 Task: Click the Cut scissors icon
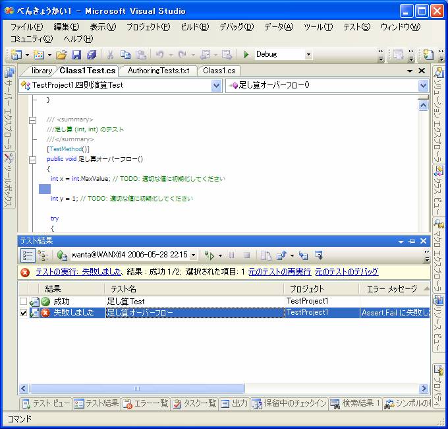111,55
